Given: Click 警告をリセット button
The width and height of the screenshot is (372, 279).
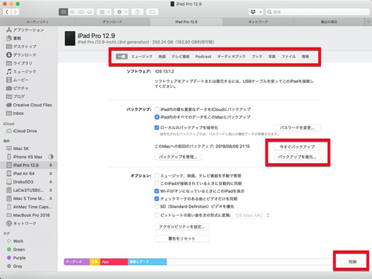Looking at the screenshot, I should click(182, 239).
